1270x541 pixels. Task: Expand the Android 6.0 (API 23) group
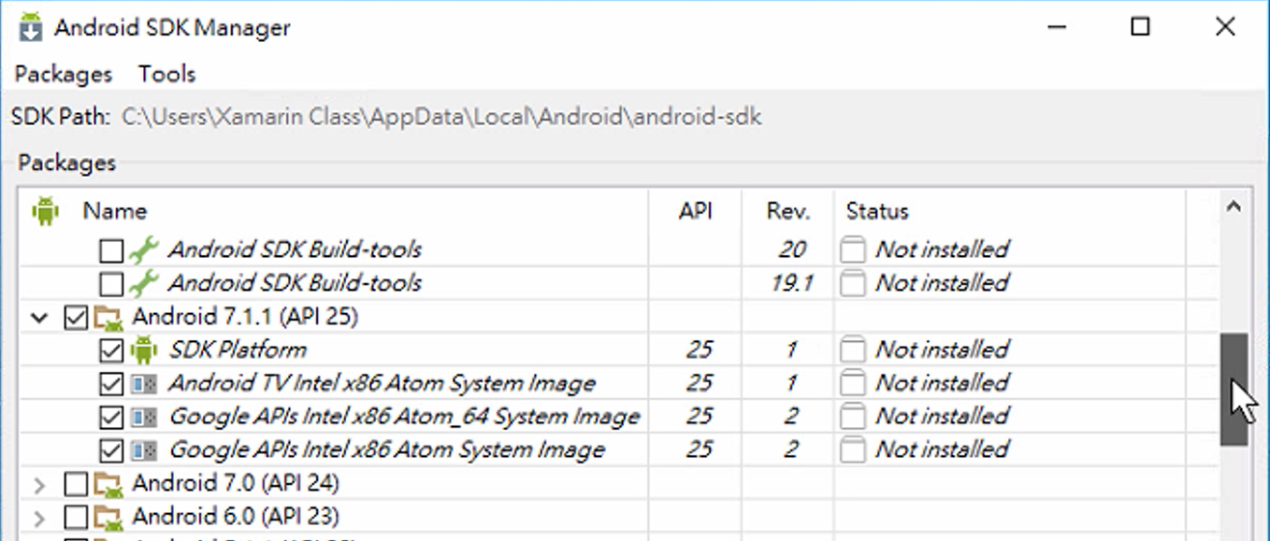(39, 517)
